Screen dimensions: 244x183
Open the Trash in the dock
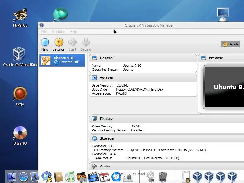point(163,177)
